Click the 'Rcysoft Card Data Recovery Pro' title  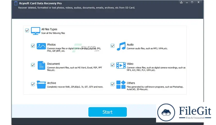(x=40, y=3)
